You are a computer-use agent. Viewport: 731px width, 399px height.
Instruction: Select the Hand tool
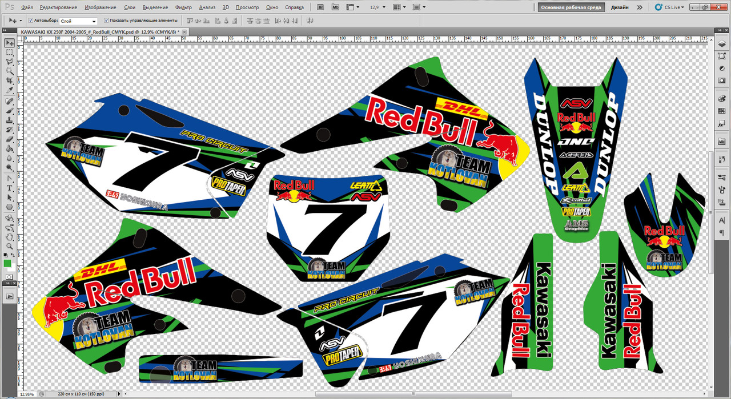click(x=9, y=236)
